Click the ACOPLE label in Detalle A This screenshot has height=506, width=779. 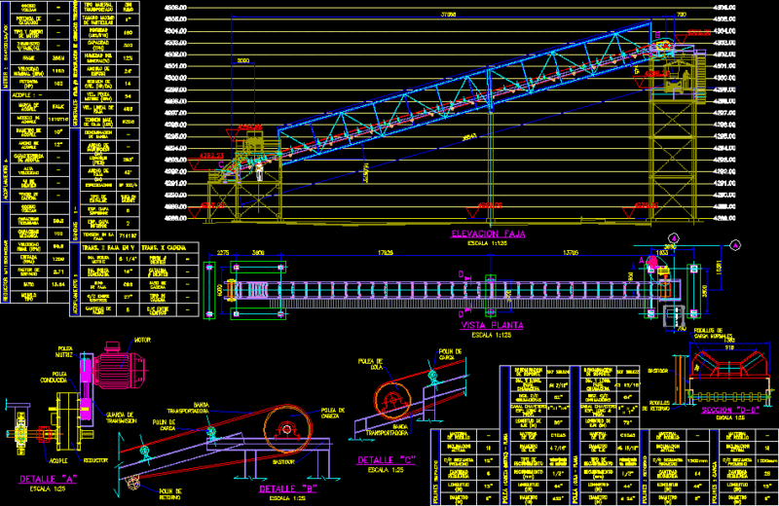58,461
